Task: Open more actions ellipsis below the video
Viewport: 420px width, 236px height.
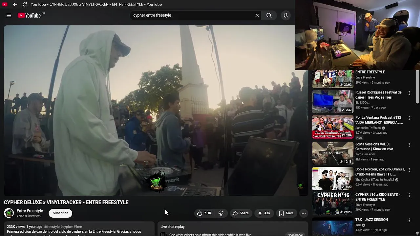Action: [x=304, y=213]
